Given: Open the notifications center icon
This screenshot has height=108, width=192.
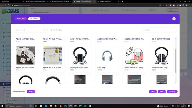Looking at the screenshot, I should point(189,106).
